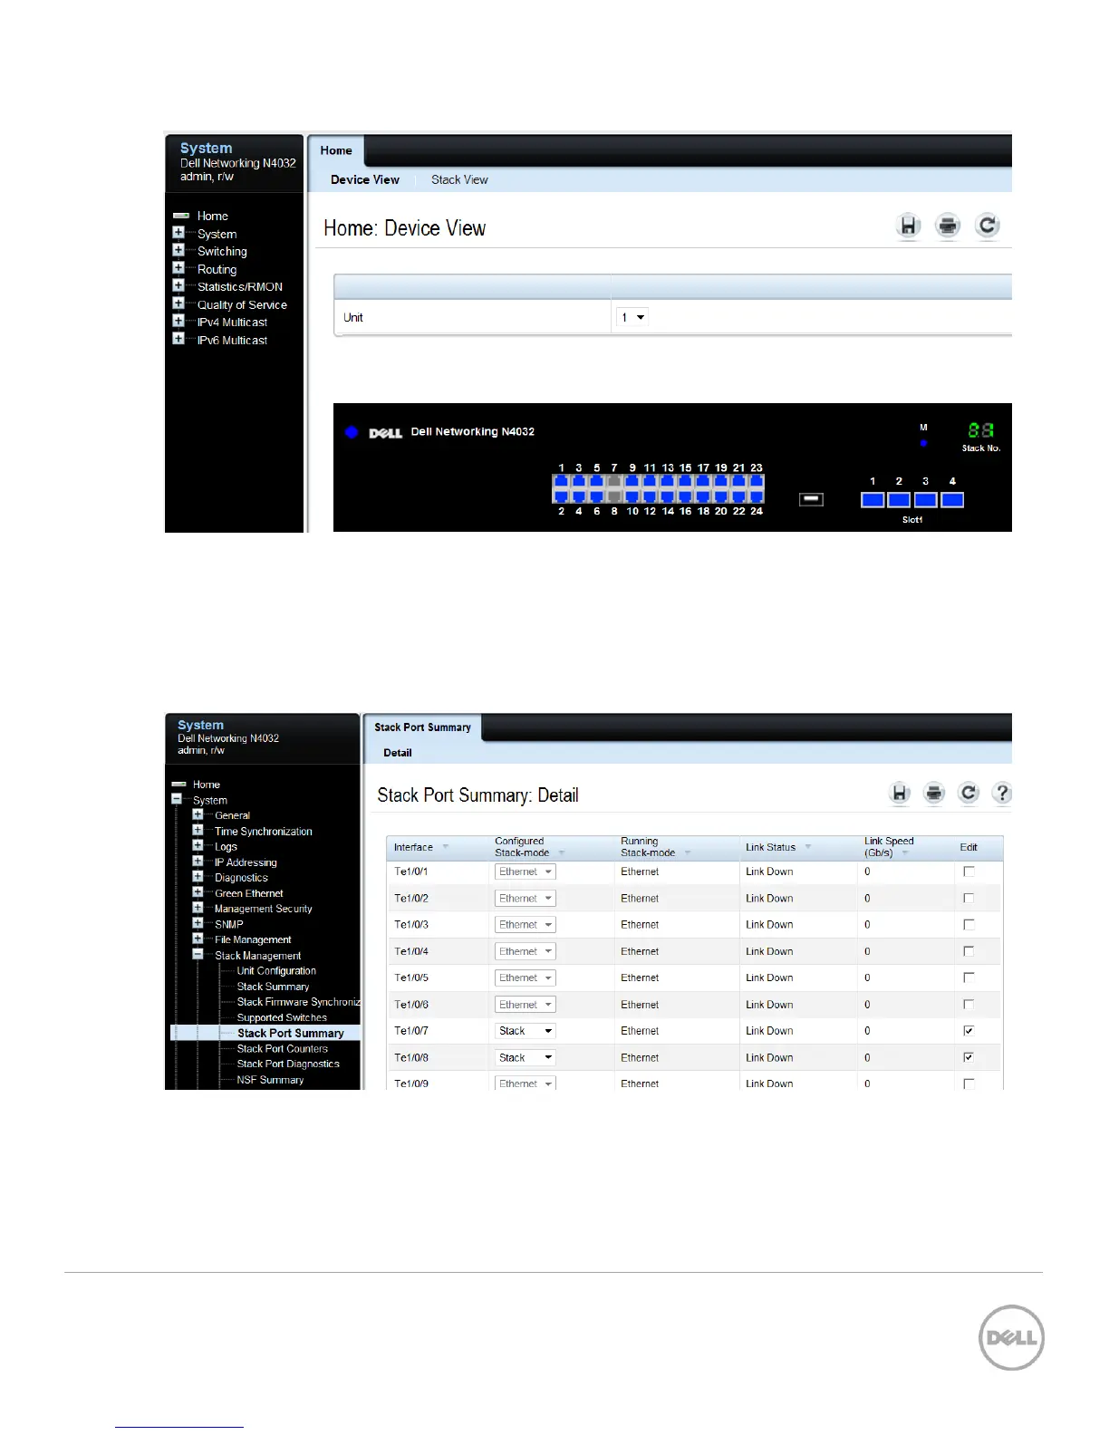Click the Te1/0/5 interface cell
This screenshot has width=1109, height=1435.
tap(411, 978)
